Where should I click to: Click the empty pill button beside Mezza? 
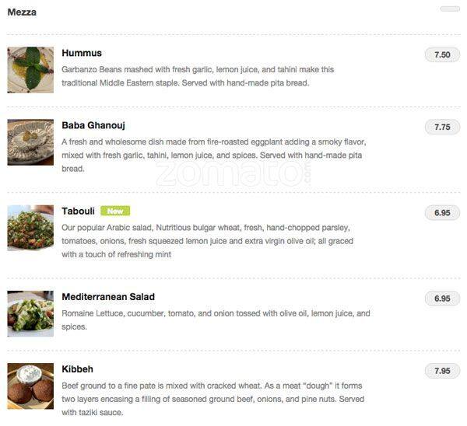450,9
